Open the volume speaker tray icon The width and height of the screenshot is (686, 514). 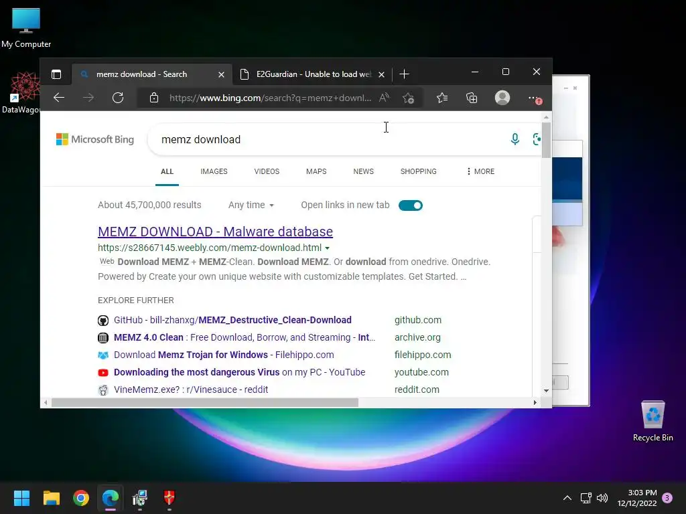click(x=602, y=498)
